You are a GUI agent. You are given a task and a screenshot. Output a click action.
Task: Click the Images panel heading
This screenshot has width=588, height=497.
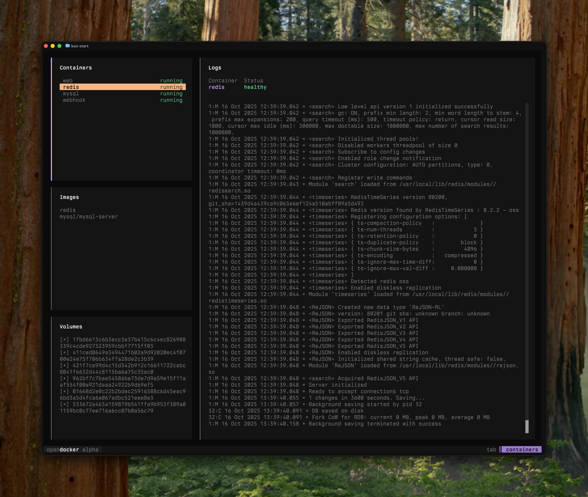click(69, 197)
